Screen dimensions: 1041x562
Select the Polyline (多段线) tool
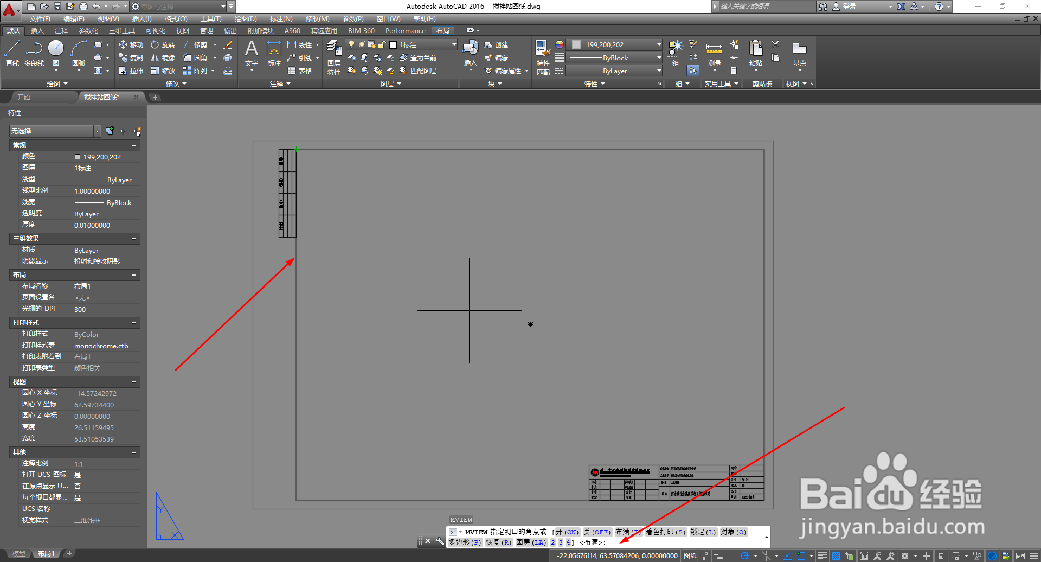point(34,53)
